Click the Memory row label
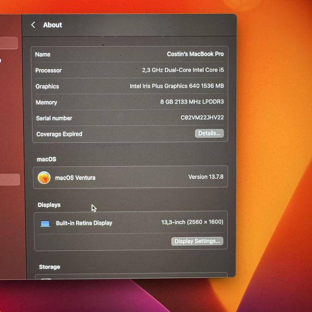The width and height of the screenshot is (312, 312). pos(46,102)
